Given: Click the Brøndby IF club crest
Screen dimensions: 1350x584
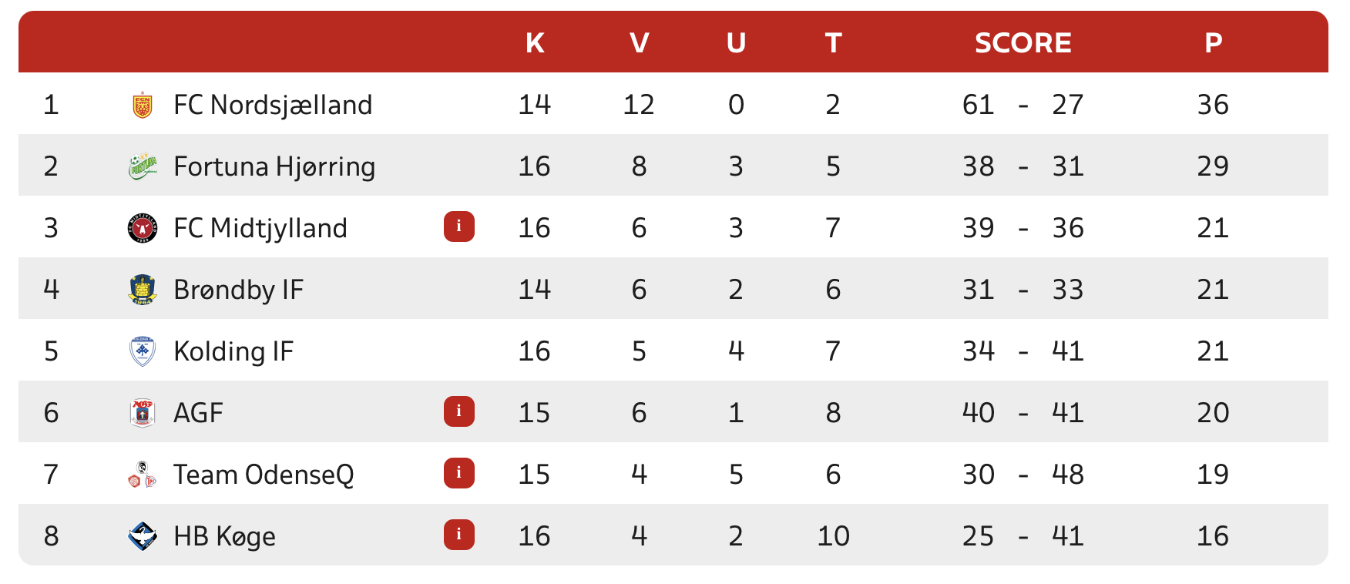Looking at the screenshot, I should pyautogui.click(x=143, y=290).
